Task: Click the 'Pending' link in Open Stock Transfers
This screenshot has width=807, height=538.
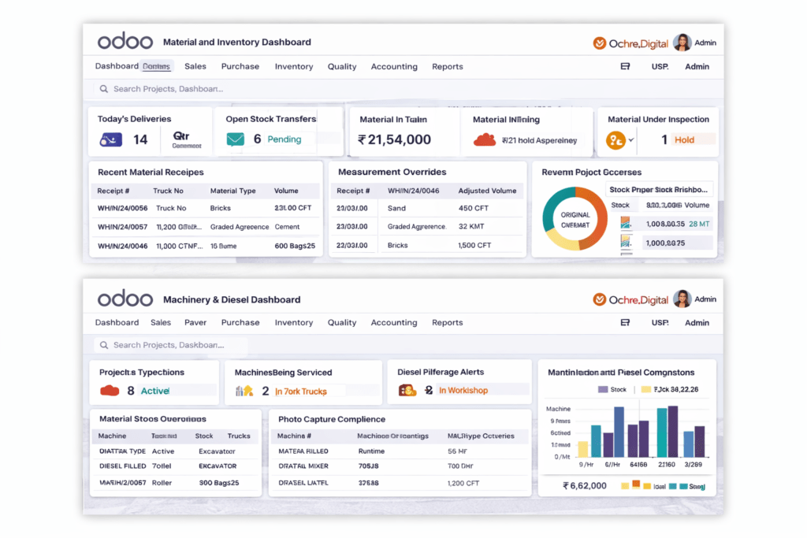Action: [x=284, y=139]
